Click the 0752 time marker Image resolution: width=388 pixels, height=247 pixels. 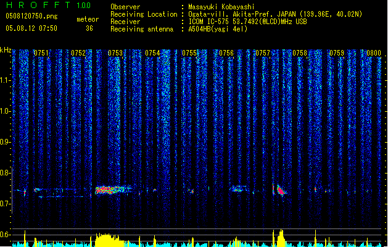pos(78,53)
